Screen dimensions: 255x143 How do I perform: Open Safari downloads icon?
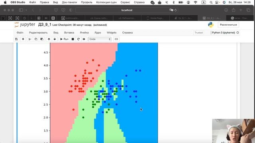226,10
